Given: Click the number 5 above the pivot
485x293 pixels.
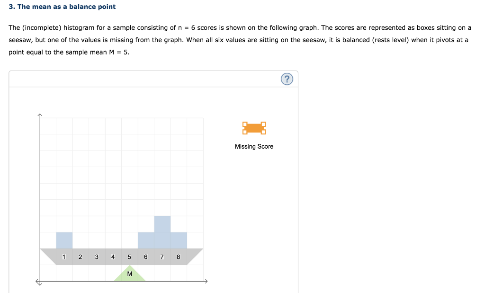Looking at the screenshot, I should [129, 257].
